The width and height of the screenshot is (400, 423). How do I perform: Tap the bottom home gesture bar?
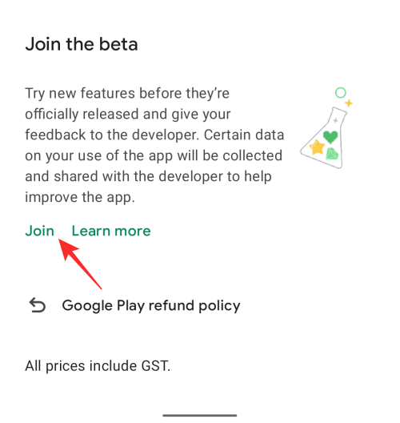(199, 416)
